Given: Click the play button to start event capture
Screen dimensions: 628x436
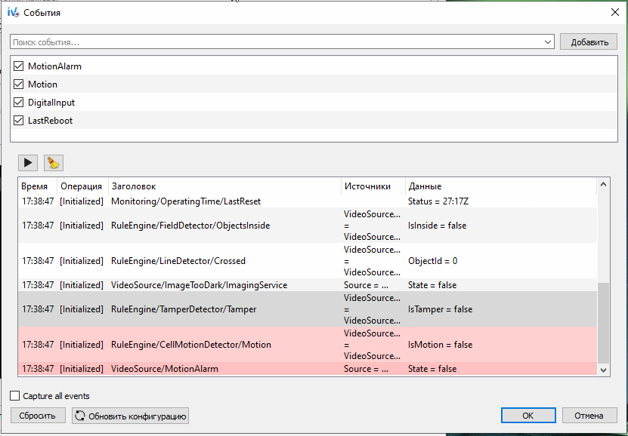Looking at the screenshot, I should tap(28, 163).
